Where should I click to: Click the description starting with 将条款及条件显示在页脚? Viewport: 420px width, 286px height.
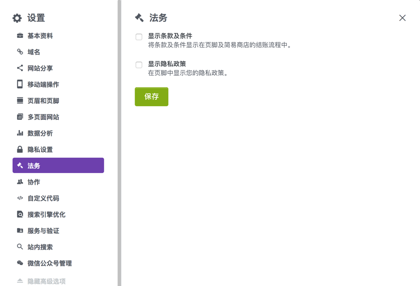(220, 45)
